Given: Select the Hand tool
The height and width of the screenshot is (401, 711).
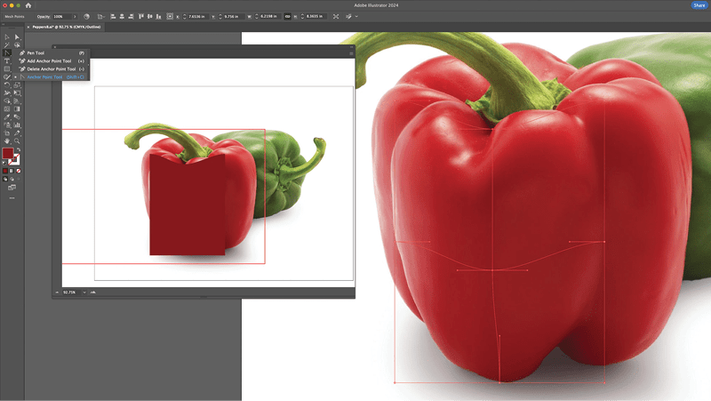Looking at the screenshot, I should coord(7,141).
